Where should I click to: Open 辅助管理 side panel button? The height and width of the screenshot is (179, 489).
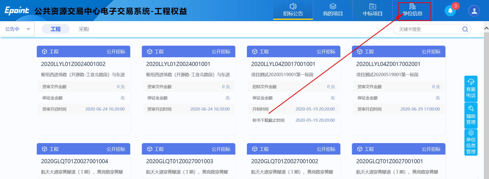471,116
